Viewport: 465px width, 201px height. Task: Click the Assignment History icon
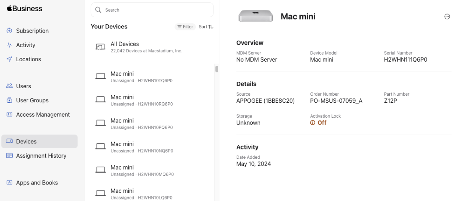tap(9, 155)
